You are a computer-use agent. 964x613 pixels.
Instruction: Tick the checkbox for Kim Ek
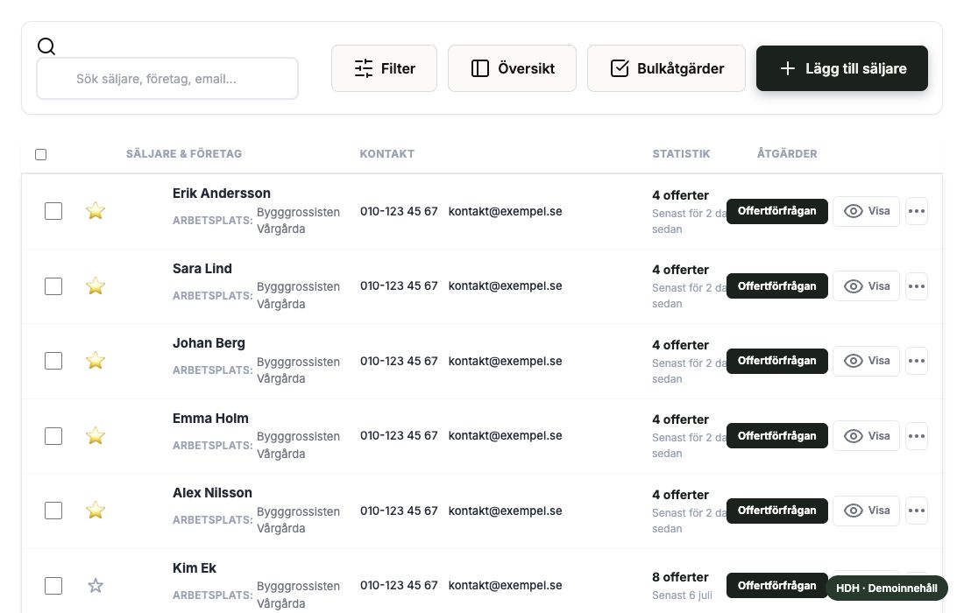coord(53,586)
